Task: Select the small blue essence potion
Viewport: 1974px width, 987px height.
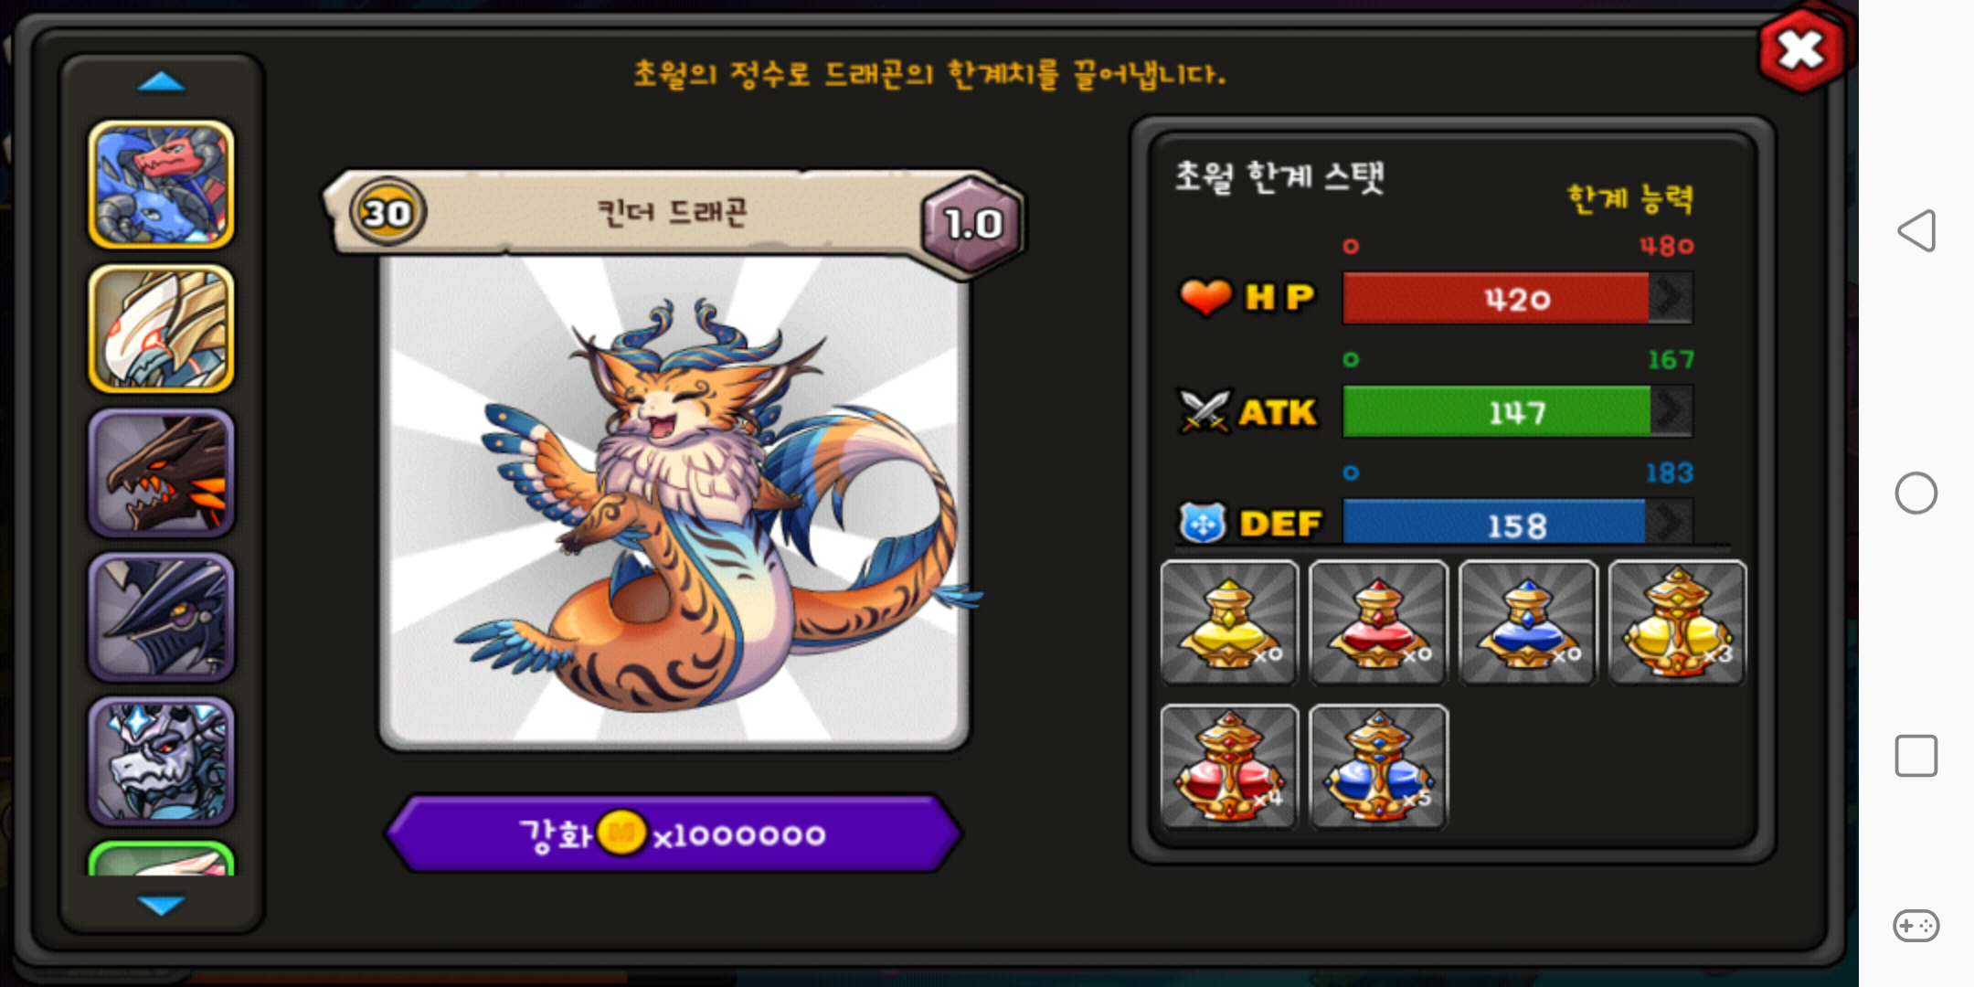Action: pyautogui.click(x=1528, y=622)
